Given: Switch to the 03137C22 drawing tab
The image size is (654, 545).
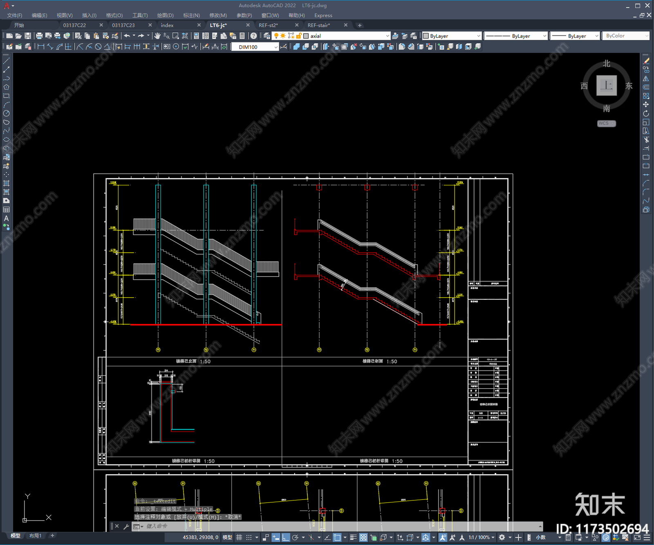Looking at the screenshot, I should click(x=74, y=25).
